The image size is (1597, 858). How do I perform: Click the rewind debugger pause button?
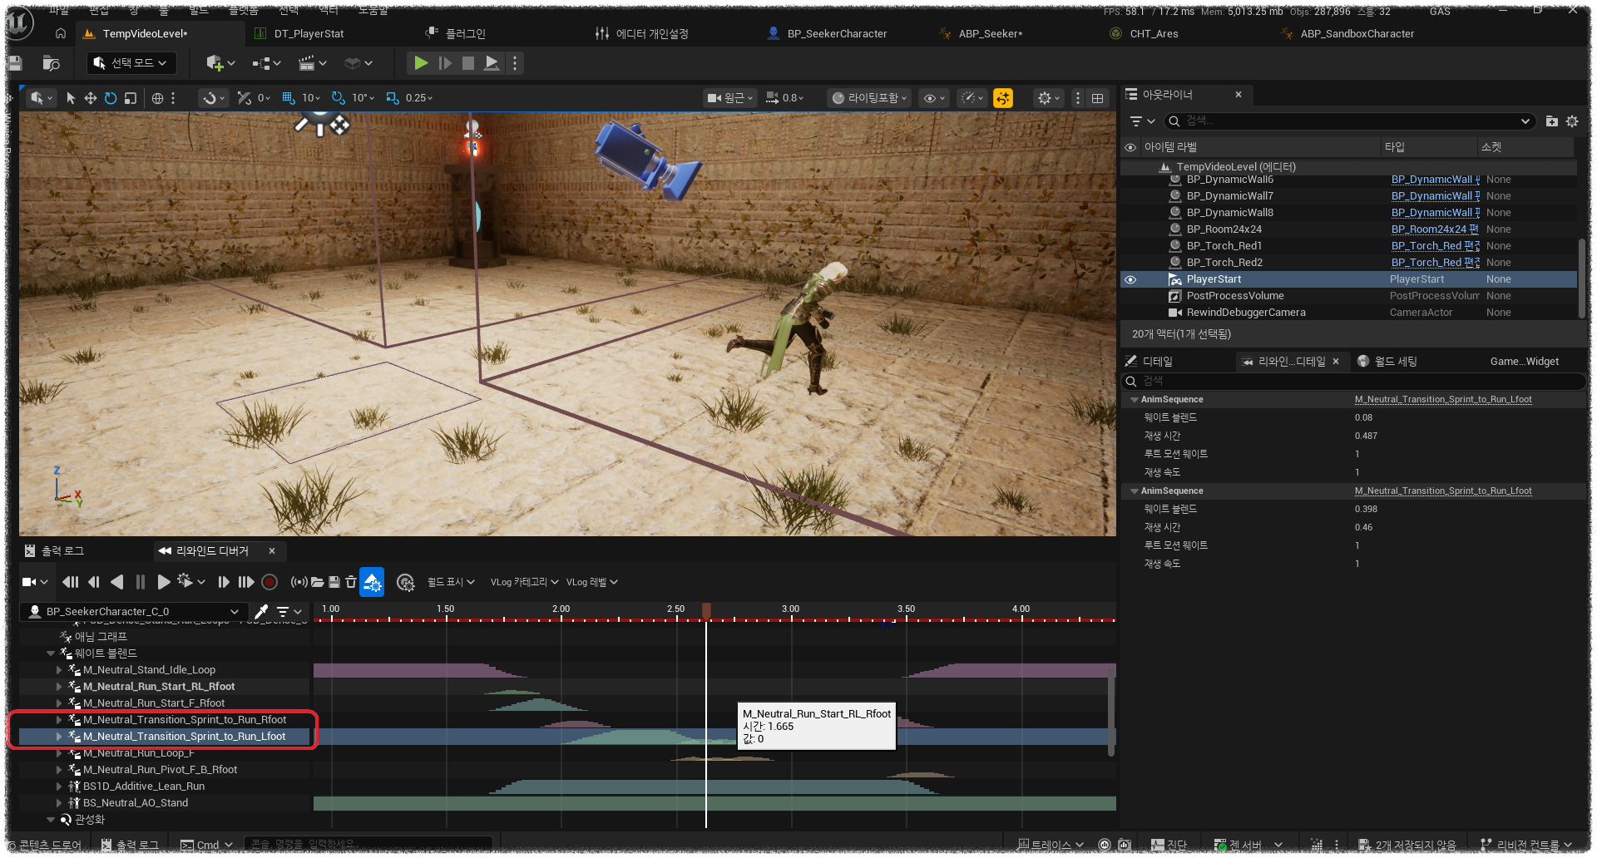(140, 582)
